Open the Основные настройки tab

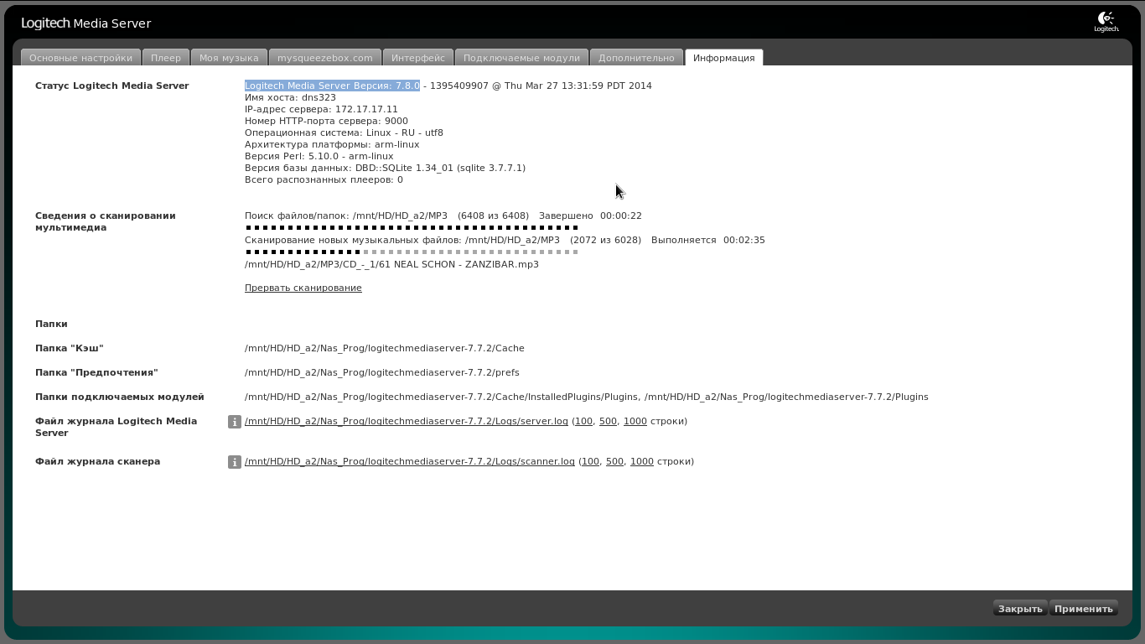click(x=80, y=58)
